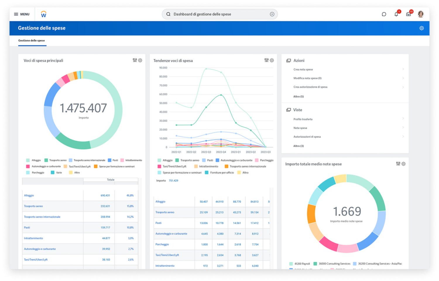Toggle Pasti legend swatch in Tendenze chart
Image resolution: width=439 pixels, height=281 pixels.
204,160
